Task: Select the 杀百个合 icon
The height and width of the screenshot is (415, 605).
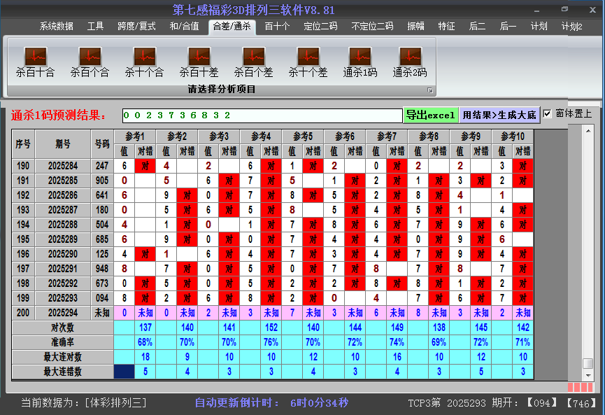Action: (x=90, y=57)
